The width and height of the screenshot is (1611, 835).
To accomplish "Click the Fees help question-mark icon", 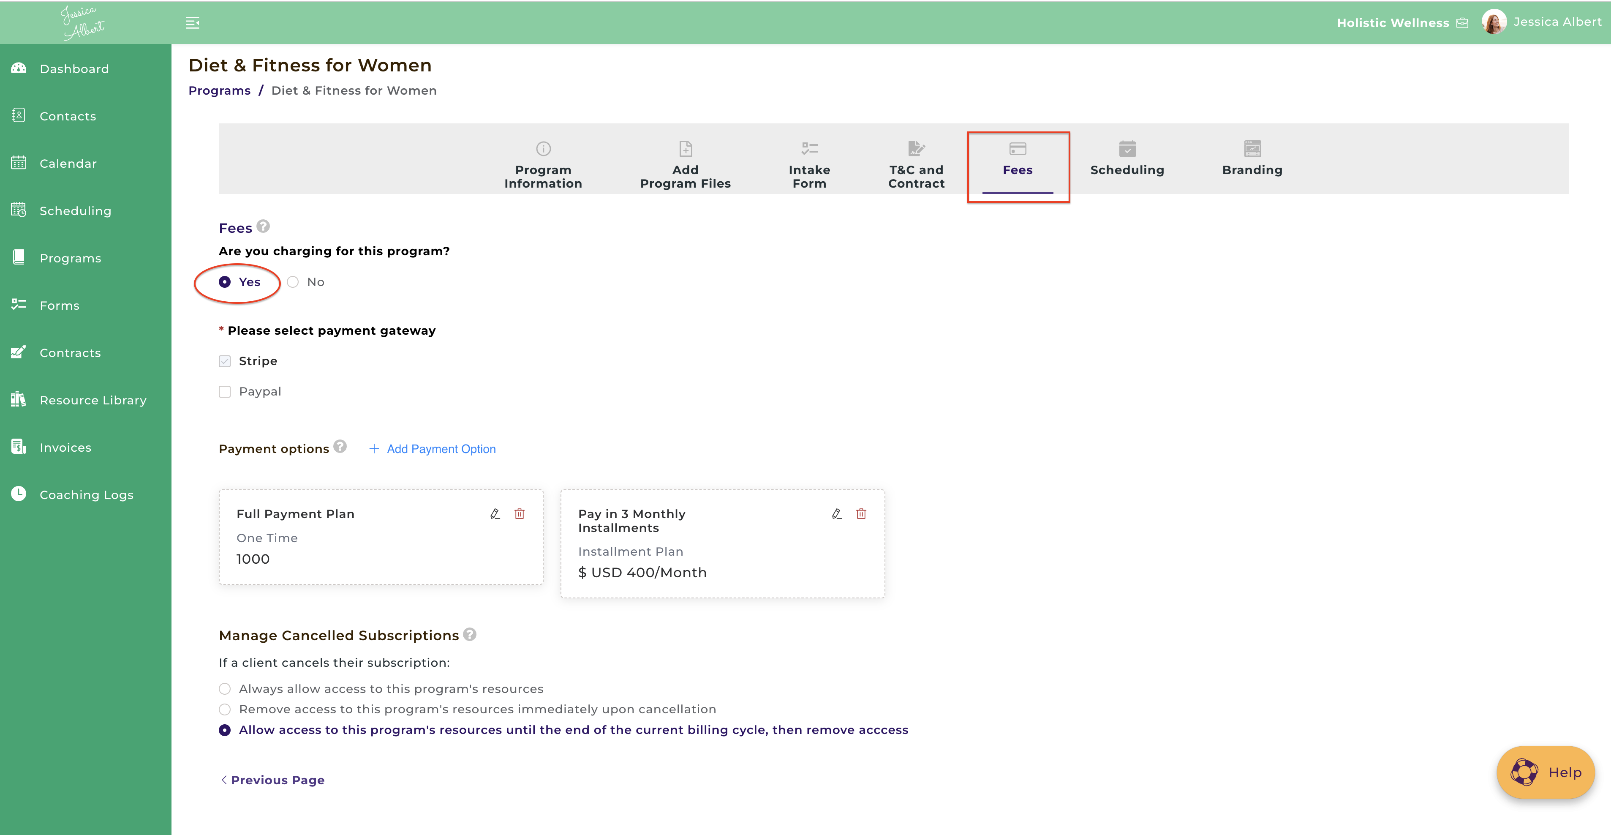I will (x=263, y=226).
